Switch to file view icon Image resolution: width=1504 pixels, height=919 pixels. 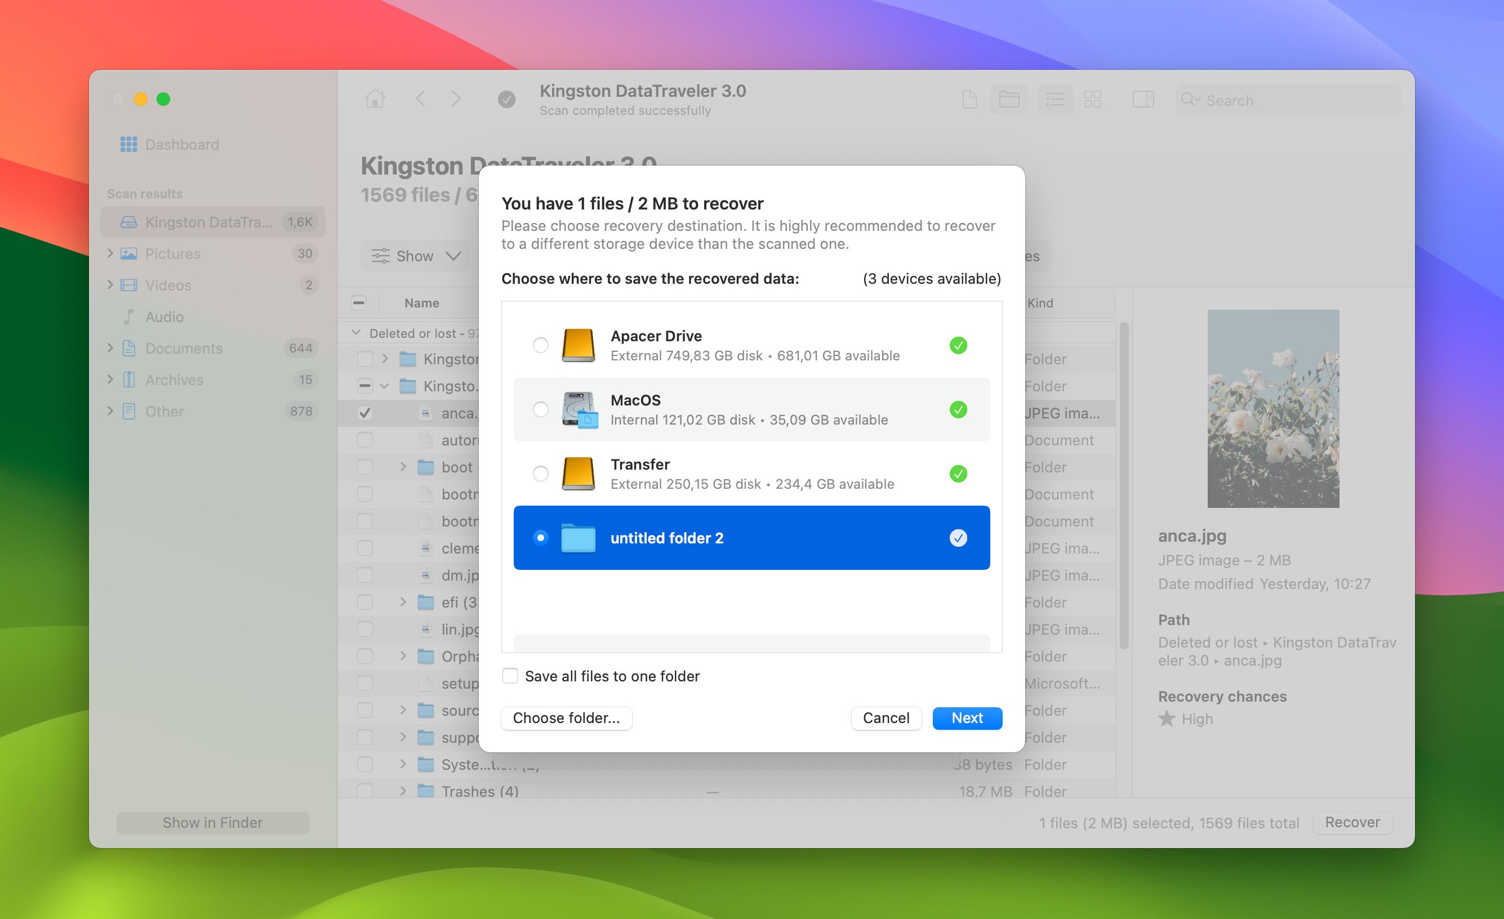(x=969, y=100)
